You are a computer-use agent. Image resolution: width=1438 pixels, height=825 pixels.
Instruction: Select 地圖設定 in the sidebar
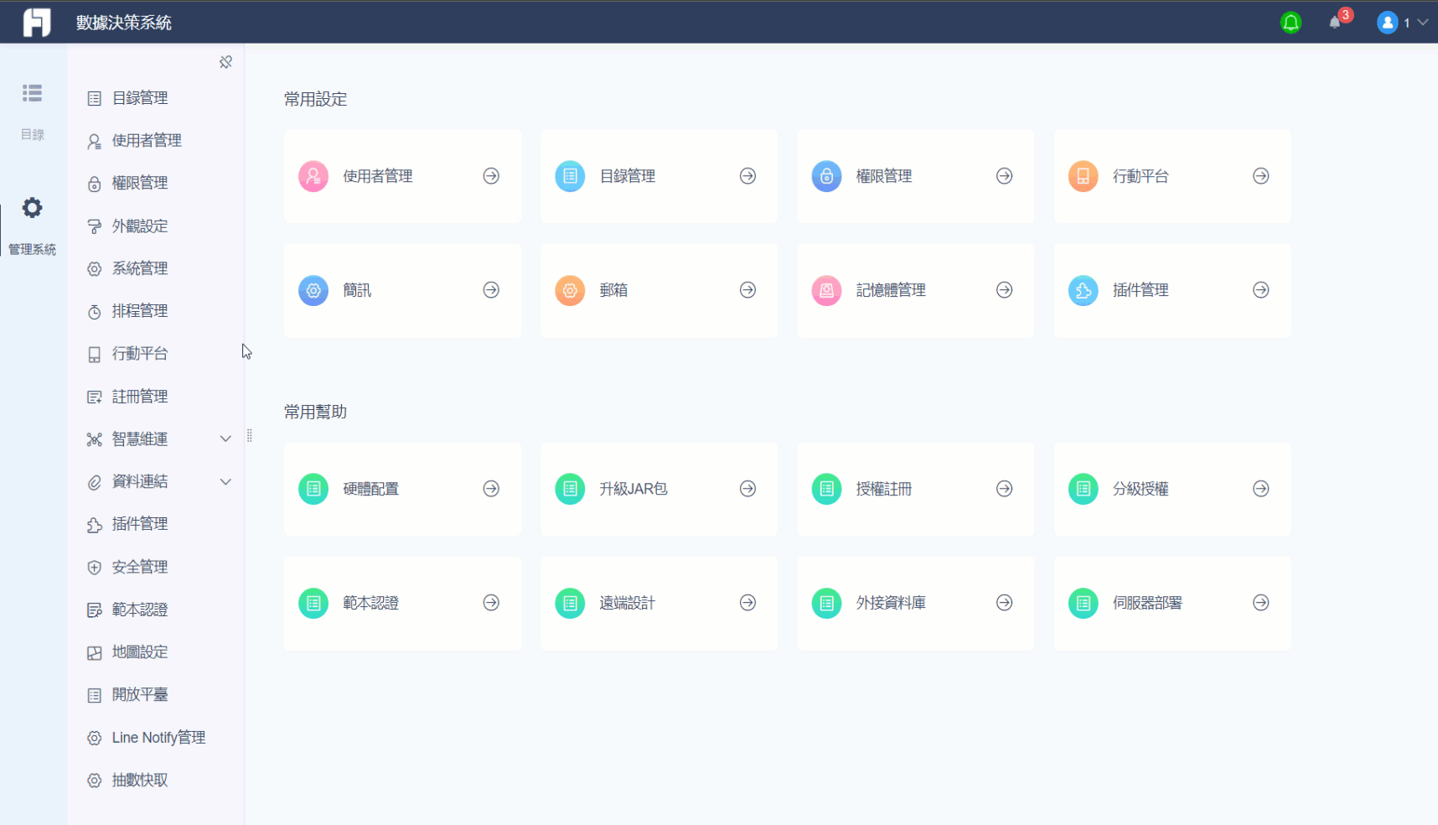156,652
